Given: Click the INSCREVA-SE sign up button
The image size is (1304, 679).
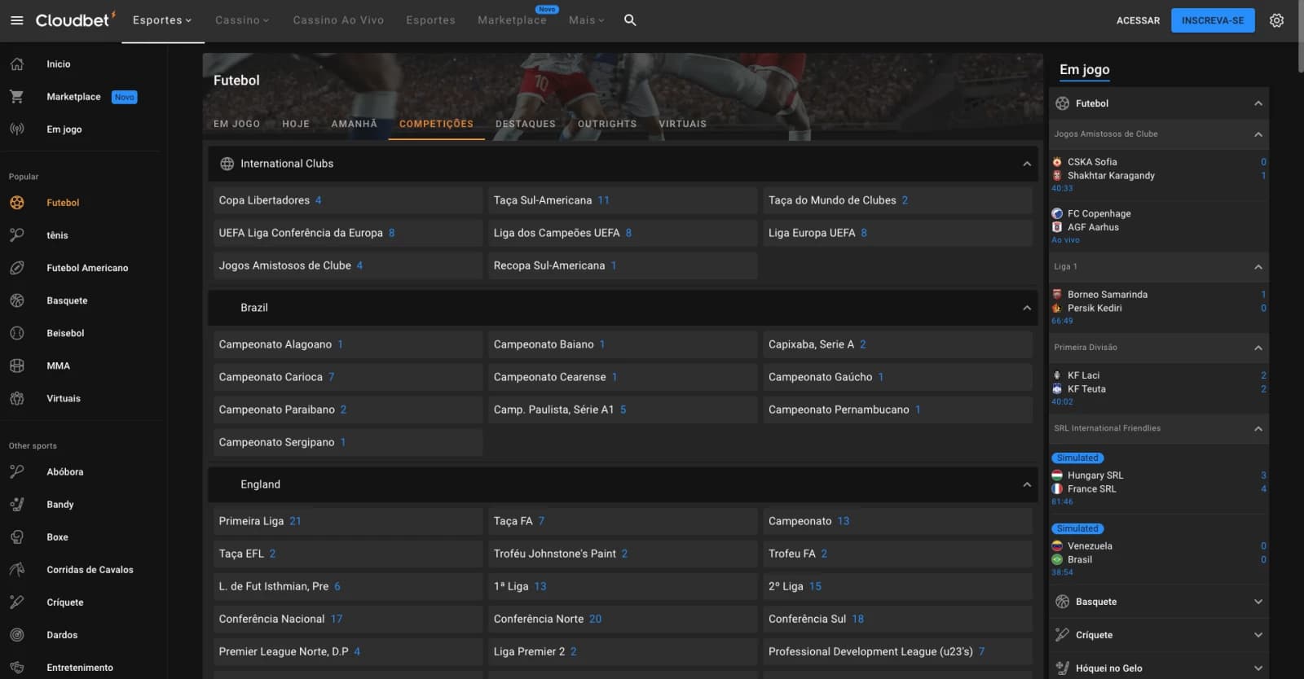Looking at the screenshot, I should click(x=1213, y=20).
